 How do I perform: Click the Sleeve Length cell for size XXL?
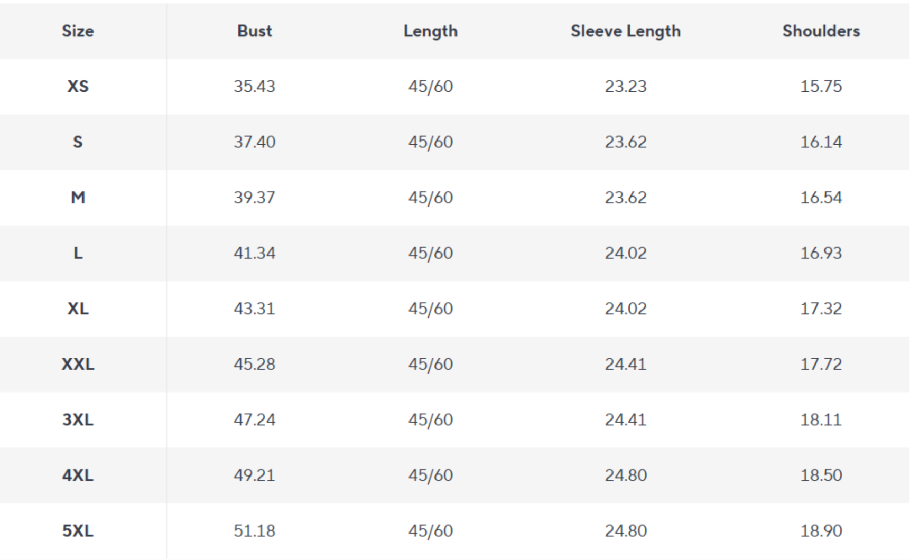pos(625,364)
